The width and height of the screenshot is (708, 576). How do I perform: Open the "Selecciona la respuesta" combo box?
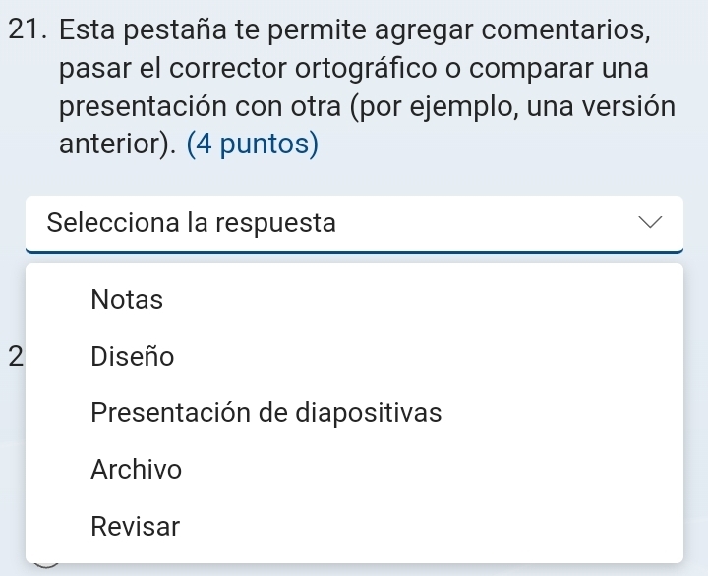click(354, 224)
